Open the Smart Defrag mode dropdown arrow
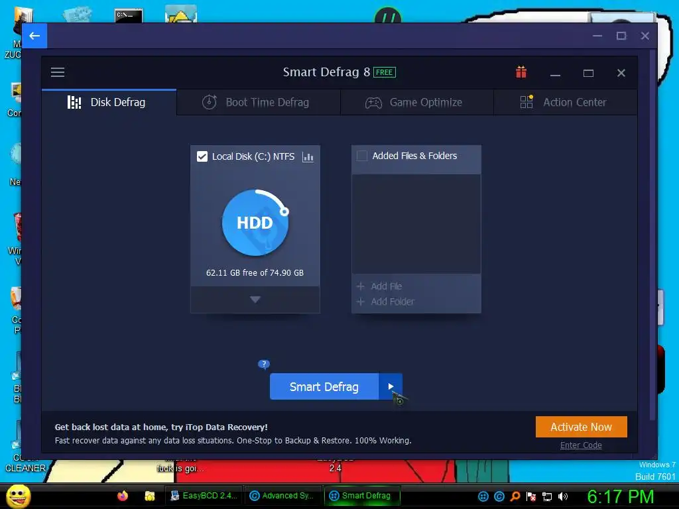 click(x=391, y=386)
